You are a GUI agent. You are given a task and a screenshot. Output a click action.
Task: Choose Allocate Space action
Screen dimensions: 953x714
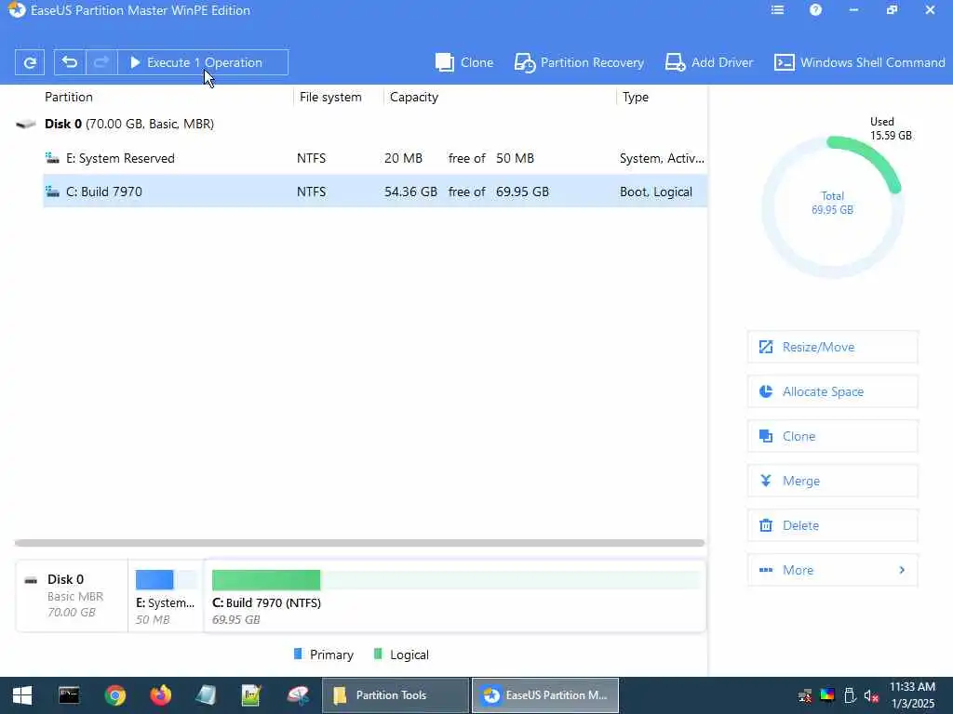click(833, 391)
